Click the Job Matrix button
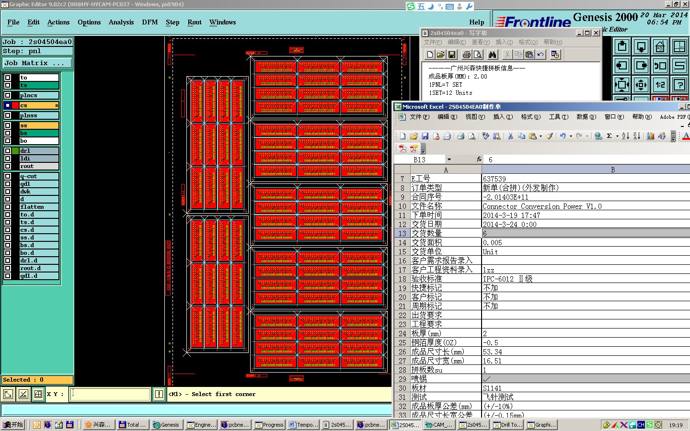The width and height of the screenshot is (690, 431). point(38,63)
